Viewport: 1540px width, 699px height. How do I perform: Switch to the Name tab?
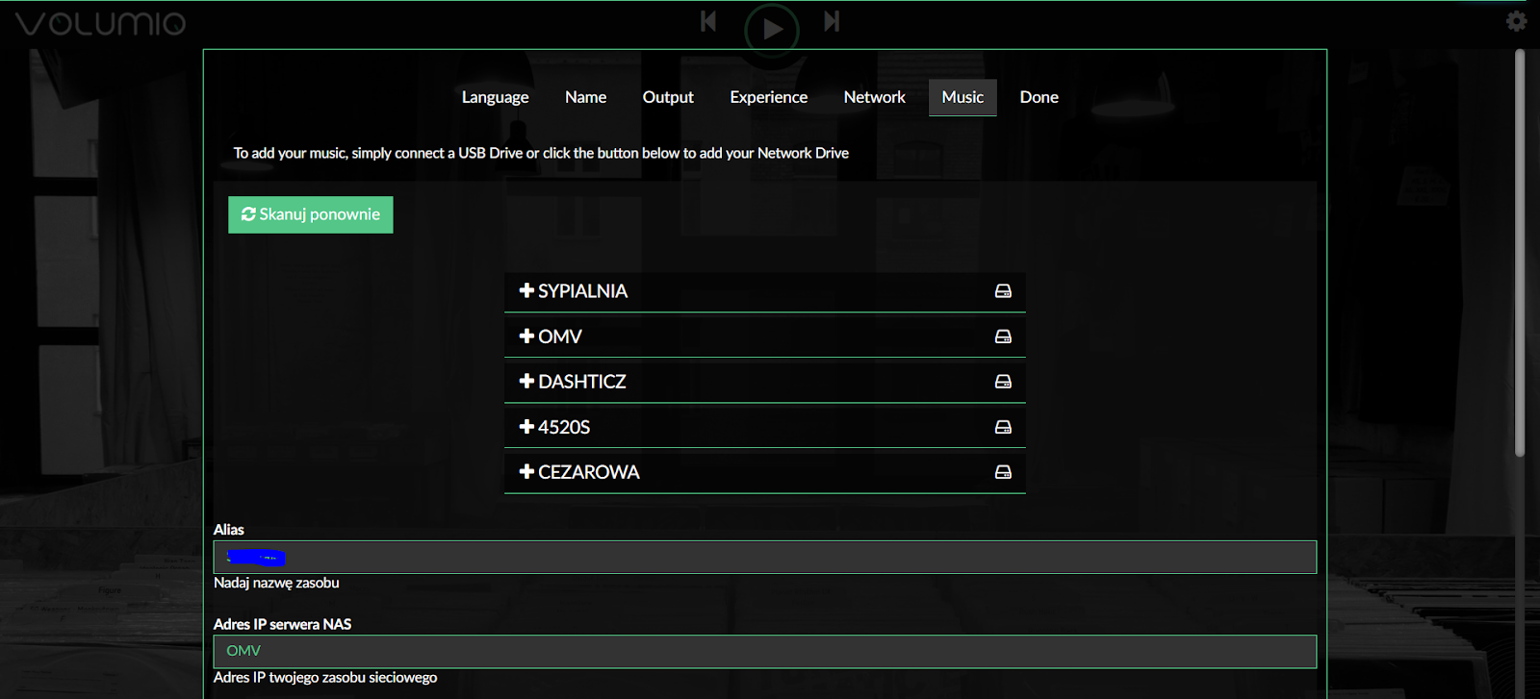click(x=585, y=97)
